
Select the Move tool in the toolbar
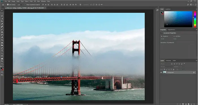[2, 11]
